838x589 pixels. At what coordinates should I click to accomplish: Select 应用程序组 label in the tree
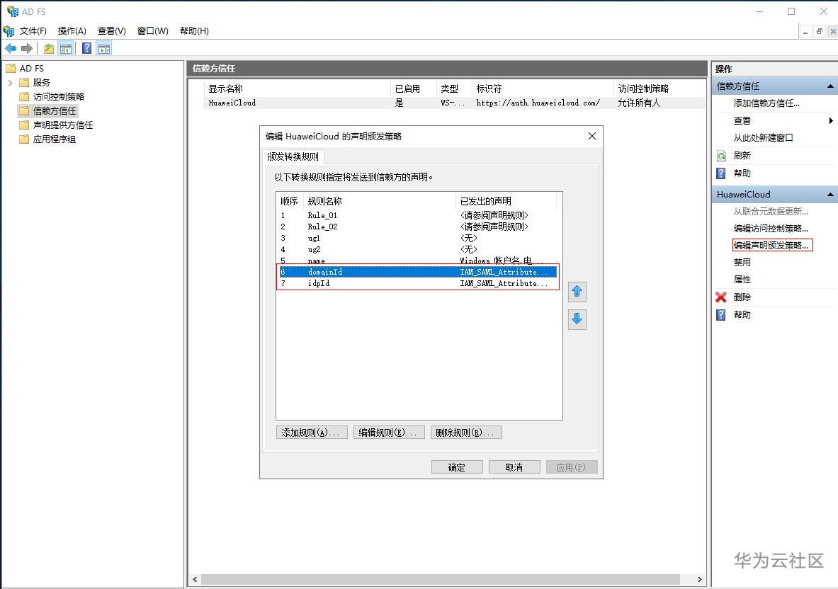tap(55, 139)
